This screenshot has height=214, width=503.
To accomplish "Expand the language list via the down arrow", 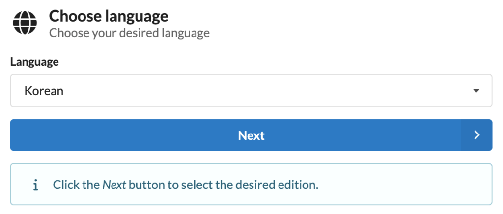I will (x=476, y=91).
